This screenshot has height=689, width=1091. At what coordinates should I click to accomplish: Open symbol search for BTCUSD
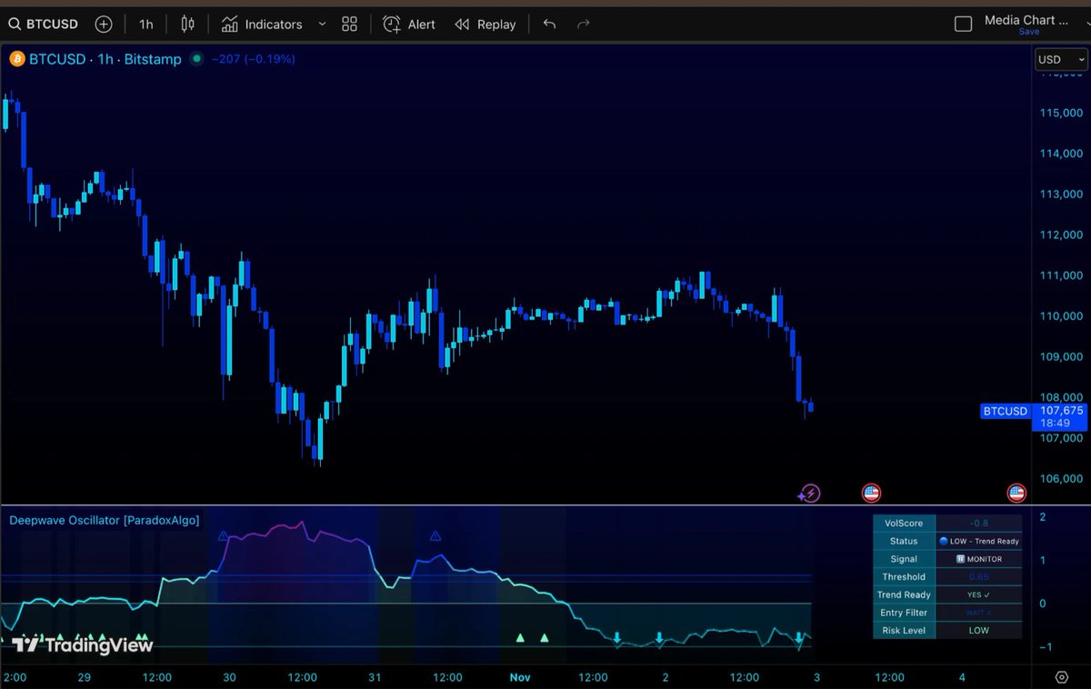44,25
